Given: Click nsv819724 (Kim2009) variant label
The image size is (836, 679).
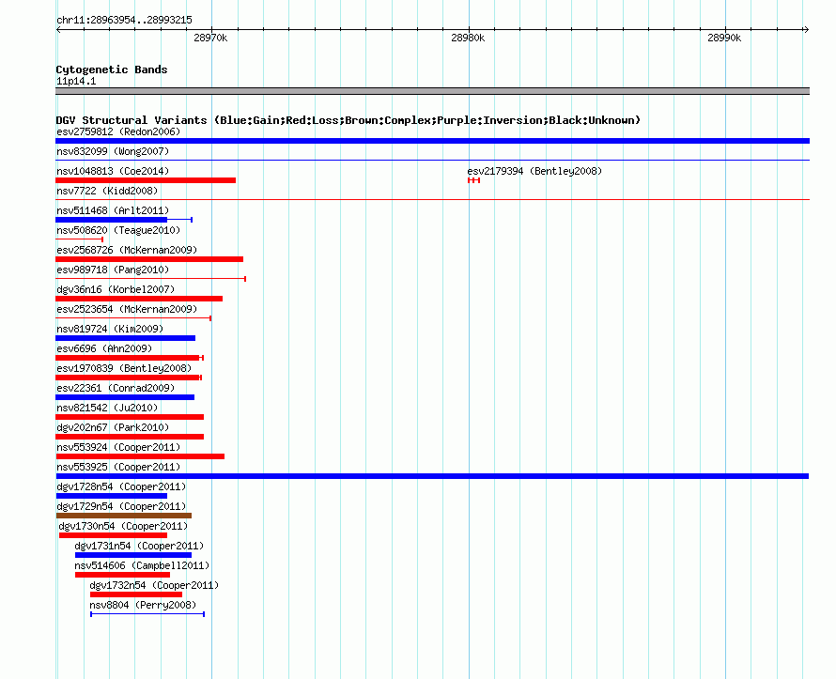Looking at the screenshot, I should [110, 329].
